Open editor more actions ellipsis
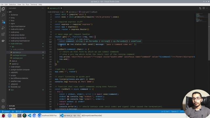 [207, 8]
